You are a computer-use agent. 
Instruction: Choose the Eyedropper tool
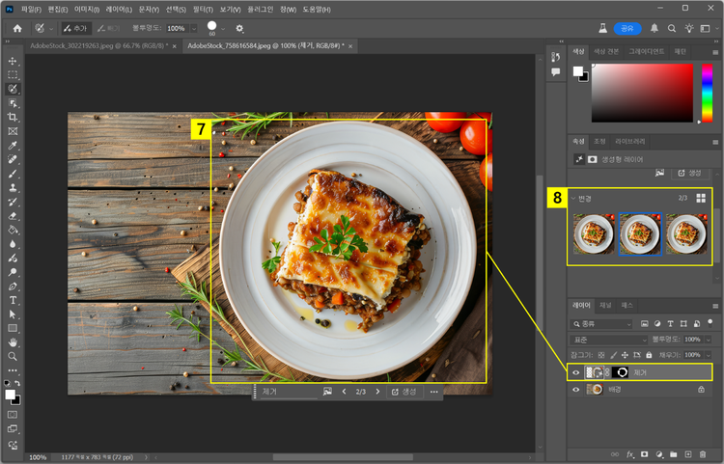coord(13,145)
